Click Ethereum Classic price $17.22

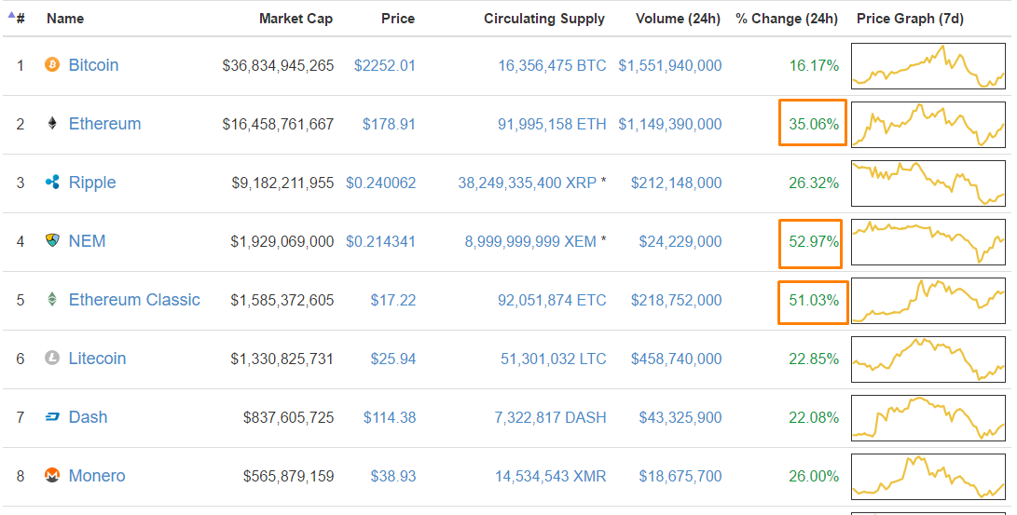[x=393, y=301]
